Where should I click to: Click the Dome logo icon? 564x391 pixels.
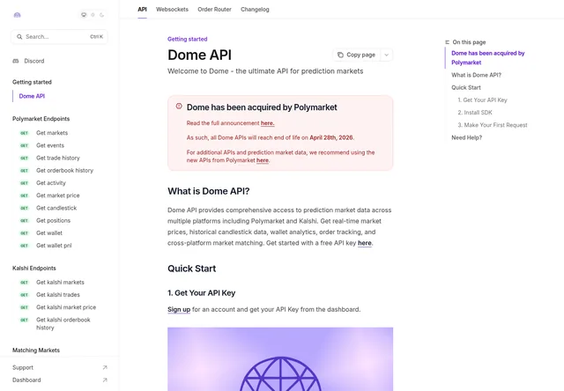(x=17, y=15)
